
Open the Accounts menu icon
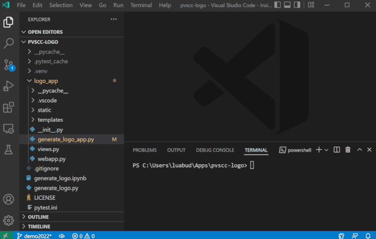8,199
